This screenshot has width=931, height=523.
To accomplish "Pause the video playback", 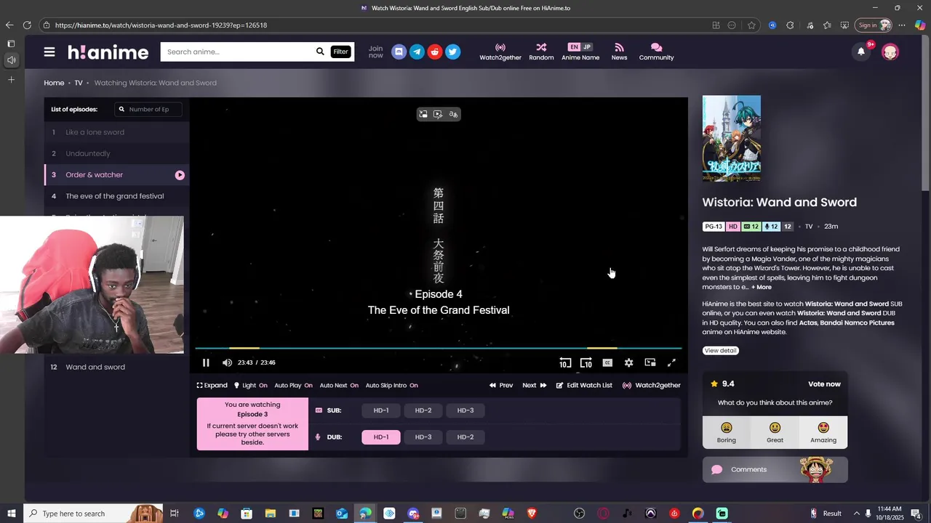I will pyautogui.click(x=206, y=362).
